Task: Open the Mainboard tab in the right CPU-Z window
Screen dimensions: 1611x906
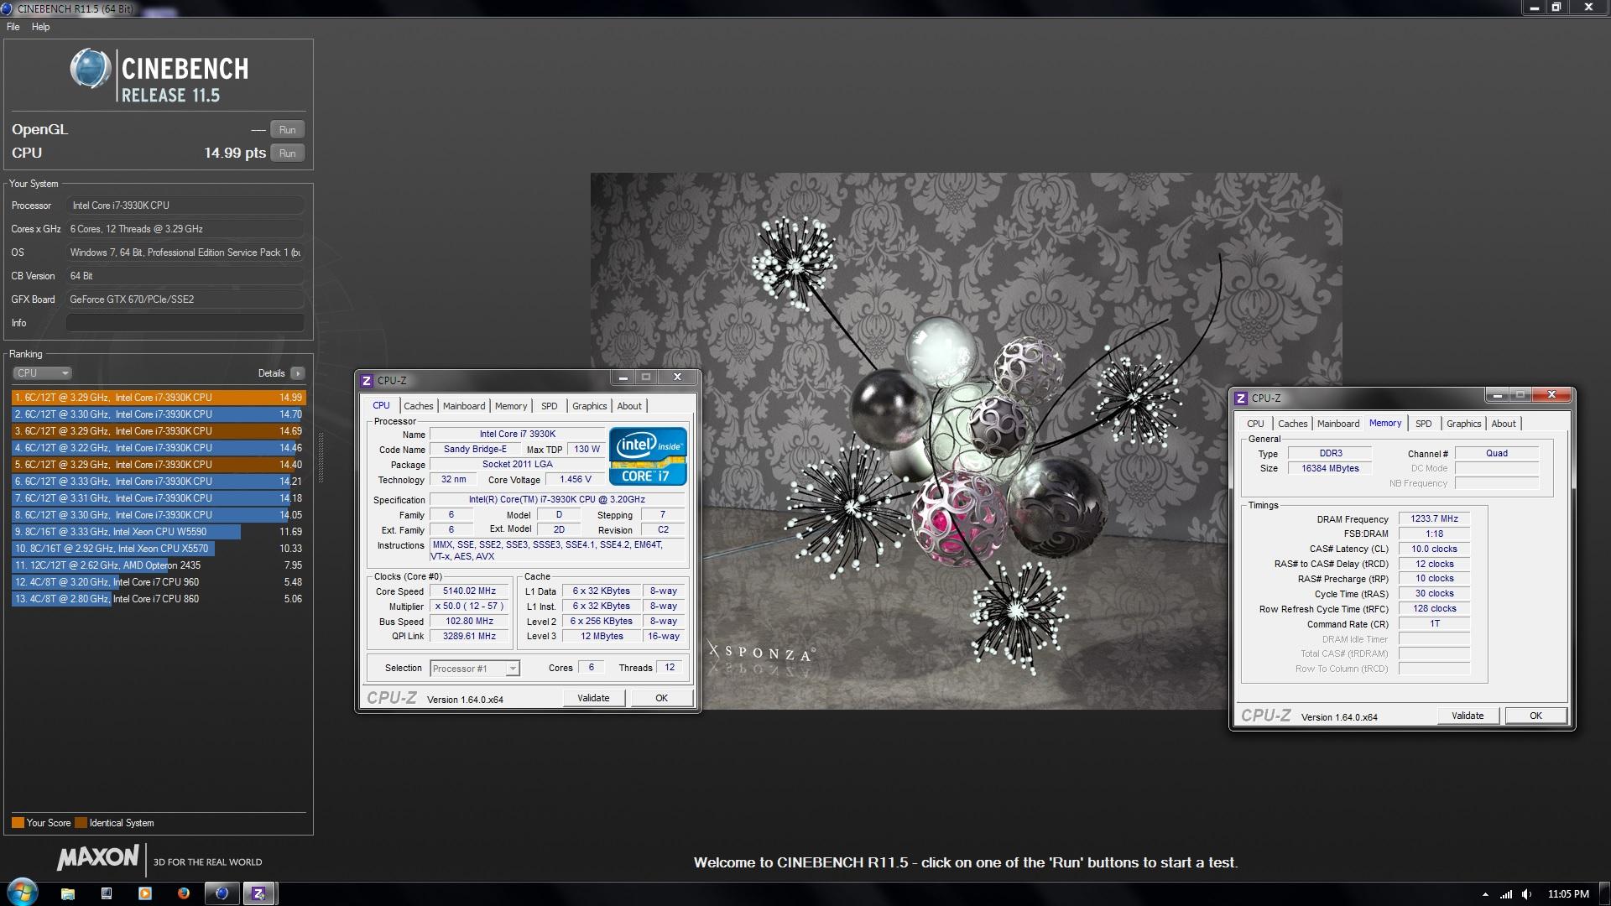Action: click(1338, 424)
